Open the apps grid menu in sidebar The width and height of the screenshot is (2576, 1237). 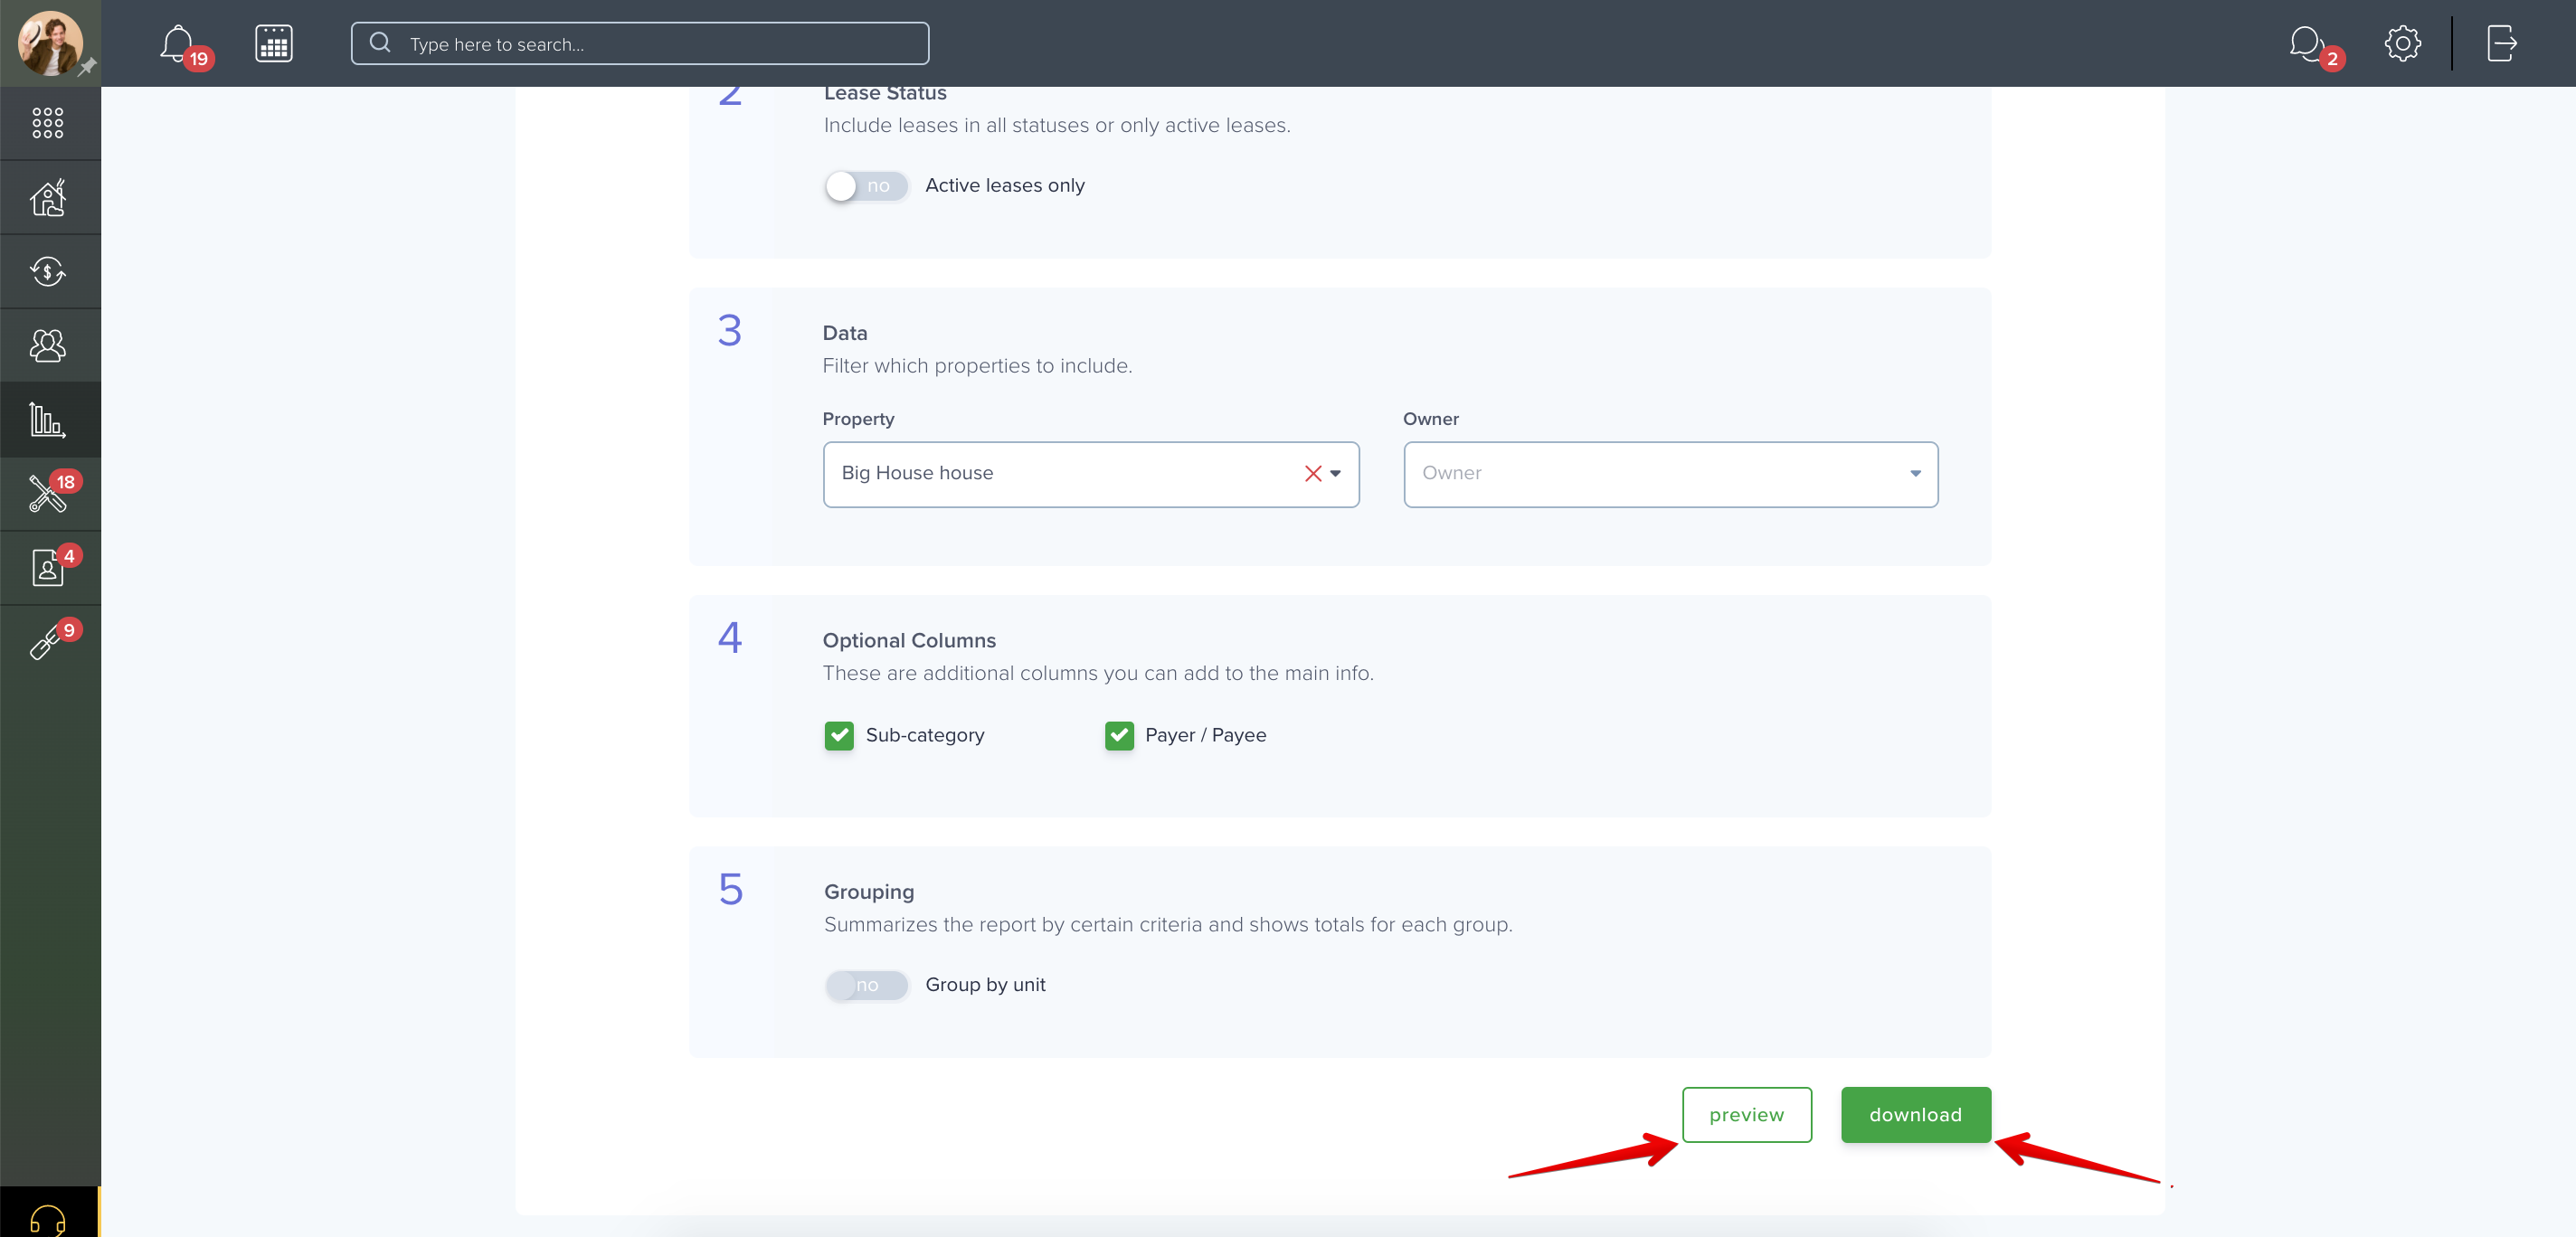click(48, 123)
